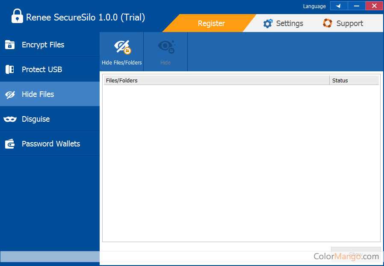Expand the Language dropdown arrow

339,6
